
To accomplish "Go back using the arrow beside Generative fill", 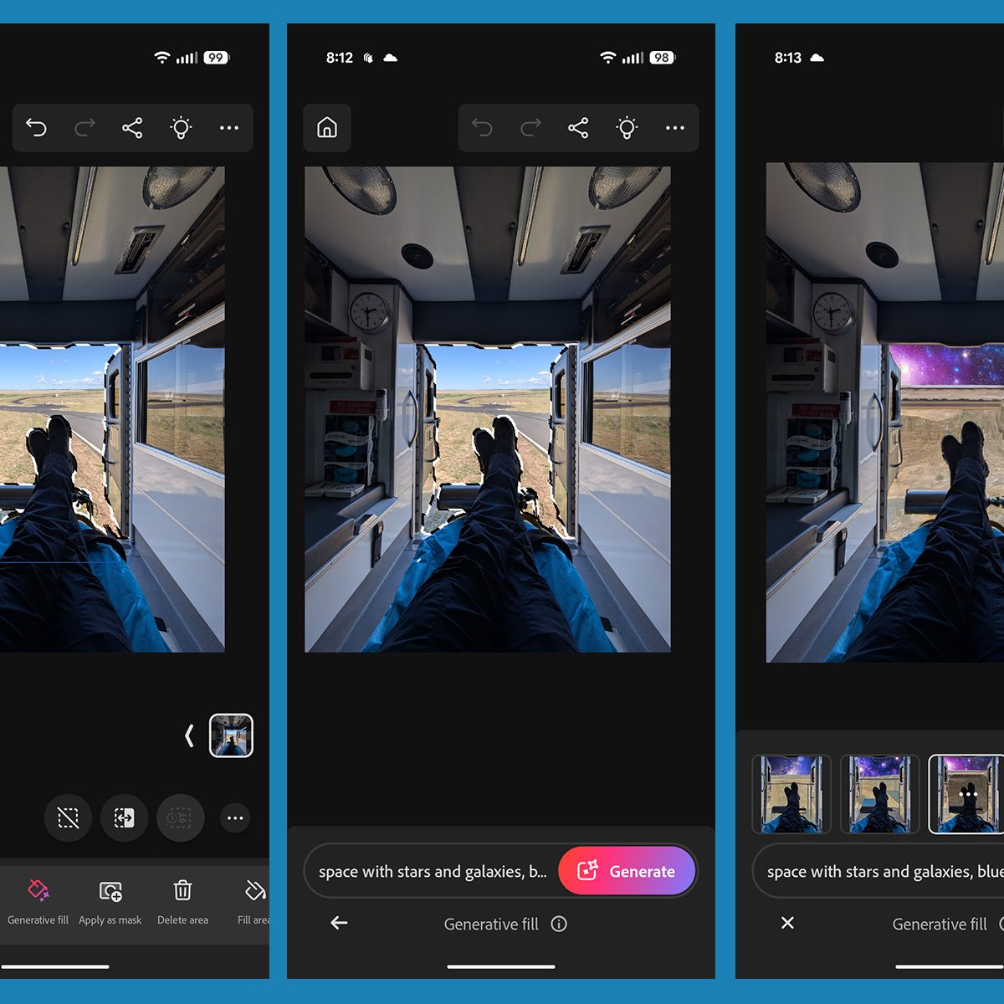I will [339, 923].
